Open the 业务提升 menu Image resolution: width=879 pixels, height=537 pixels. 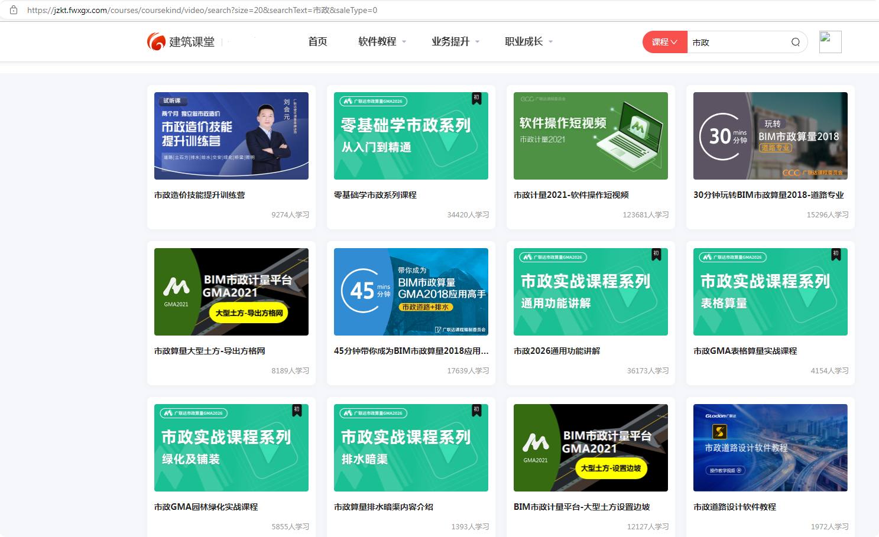tap(450, 41)
